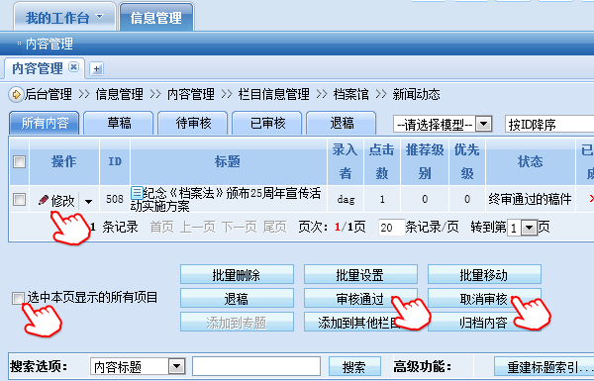
Task: Open the article 纪念《档案法》颁布25周年宣传活动实施方案
Action: 226,199
